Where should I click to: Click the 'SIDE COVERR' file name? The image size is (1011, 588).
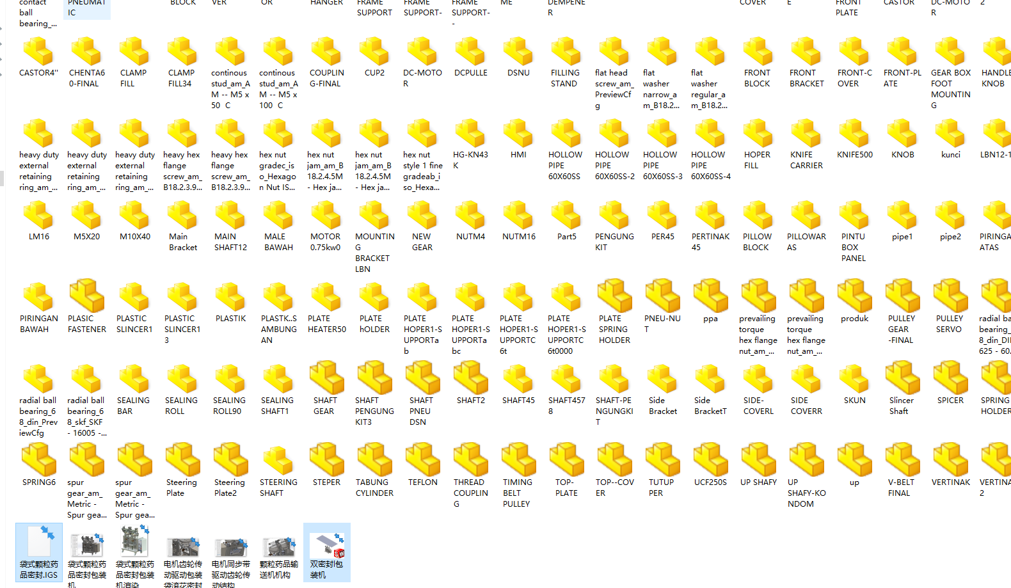coord(806,406)
